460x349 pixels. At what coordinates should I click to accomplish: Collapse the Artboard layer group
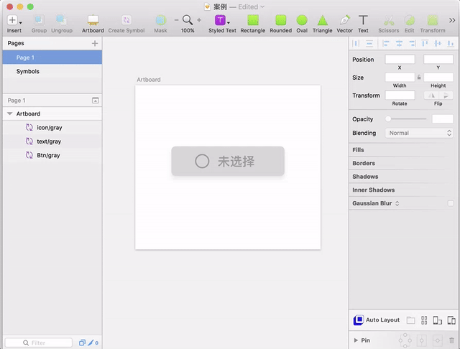(9, 113)
